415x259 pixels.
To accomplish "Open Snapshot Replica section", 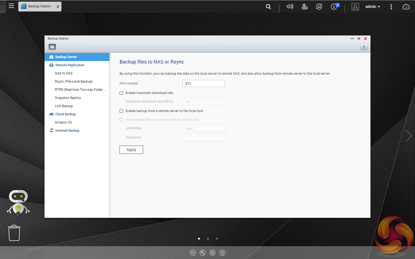I will (68, 98).
